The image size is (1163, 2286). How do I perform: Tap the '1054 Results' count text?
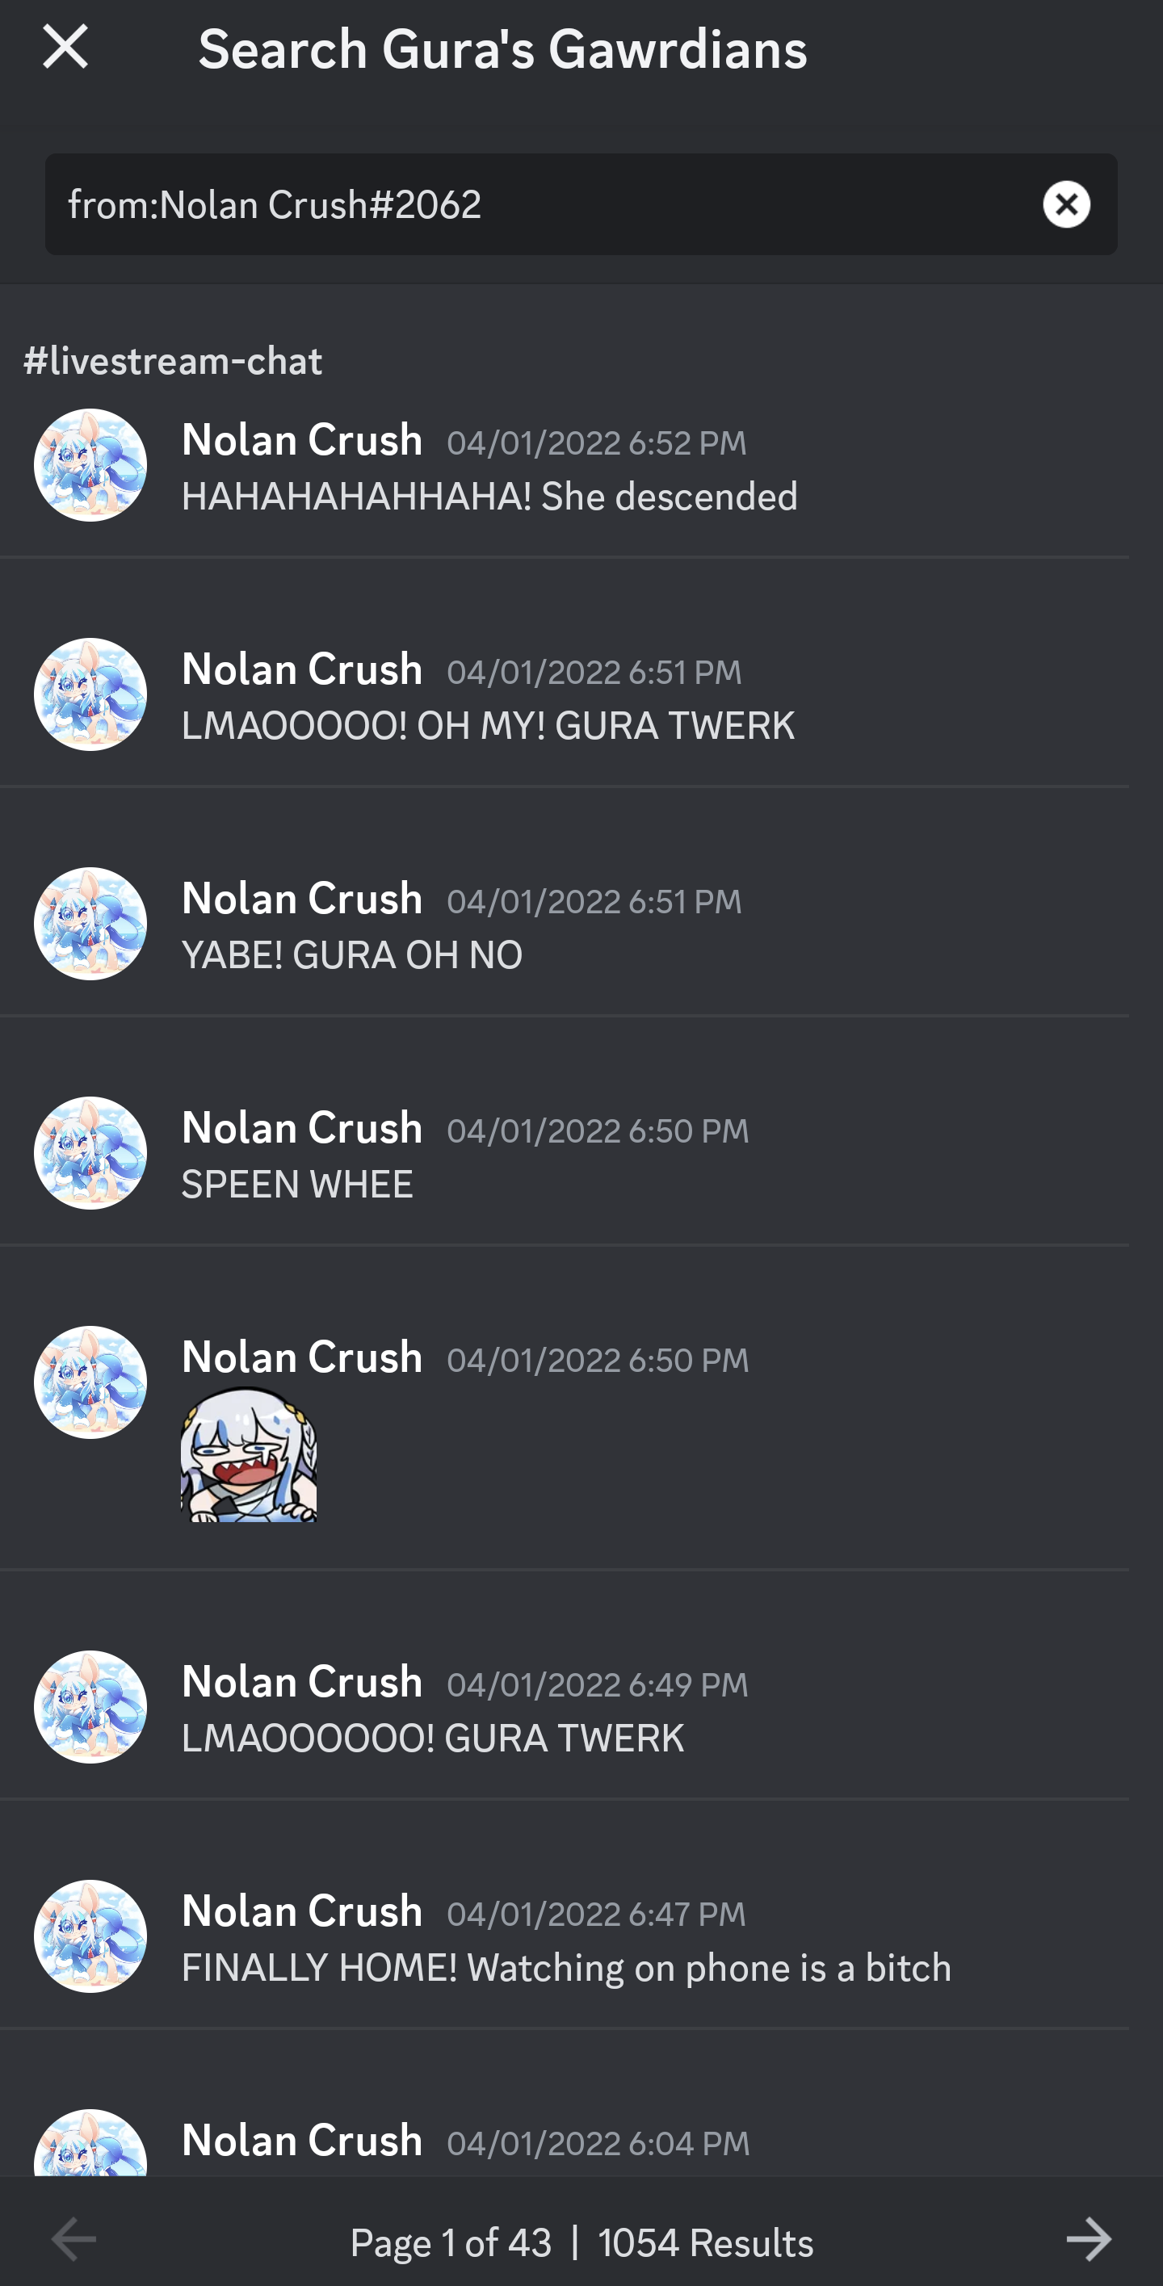coord(706,2242)
